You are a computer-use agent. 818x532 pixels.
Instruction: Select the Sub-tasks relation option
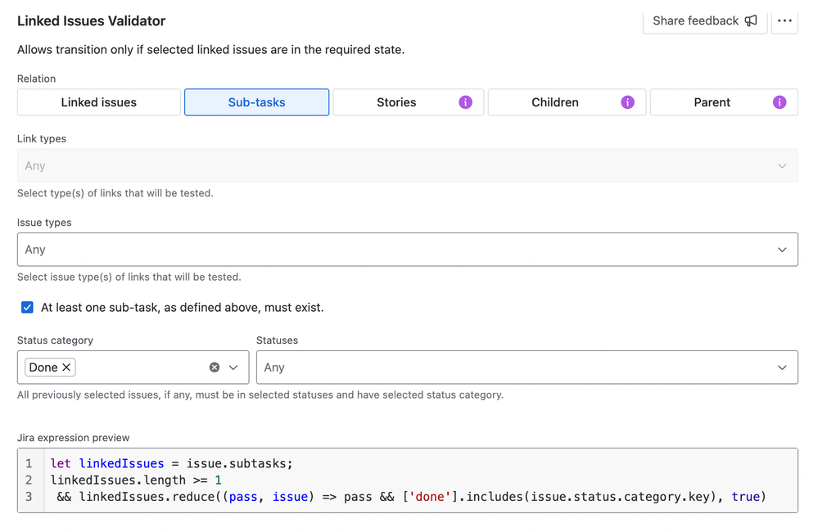(256, 102)
